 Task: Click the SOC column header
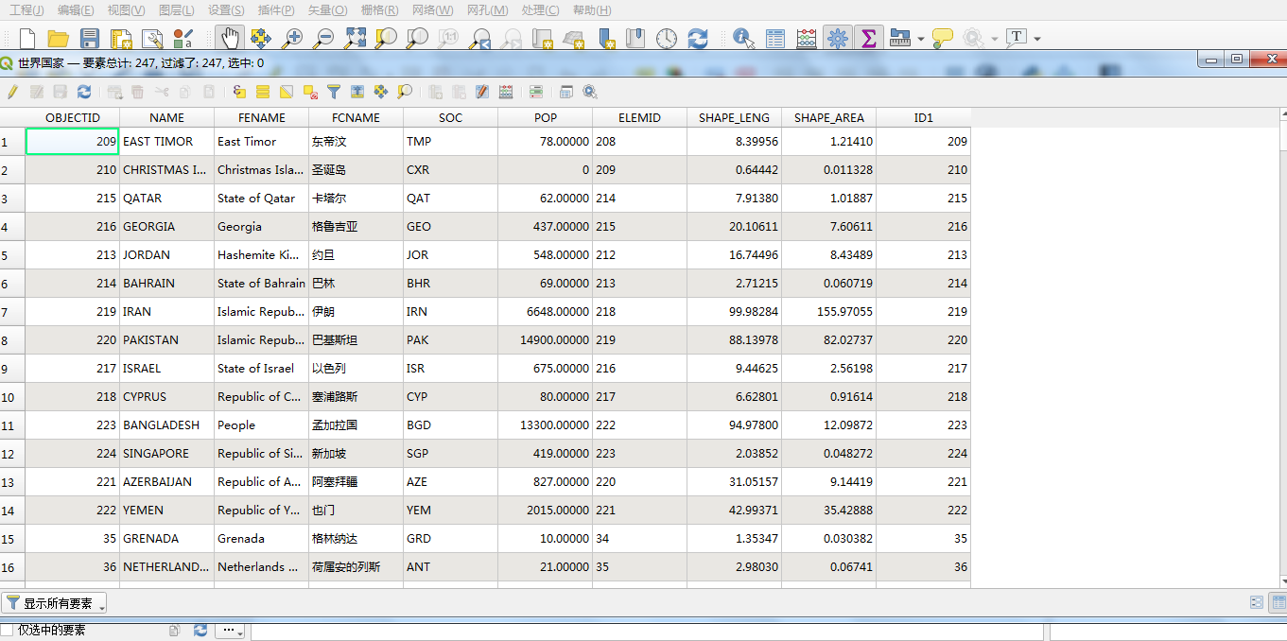click(451, 118)
